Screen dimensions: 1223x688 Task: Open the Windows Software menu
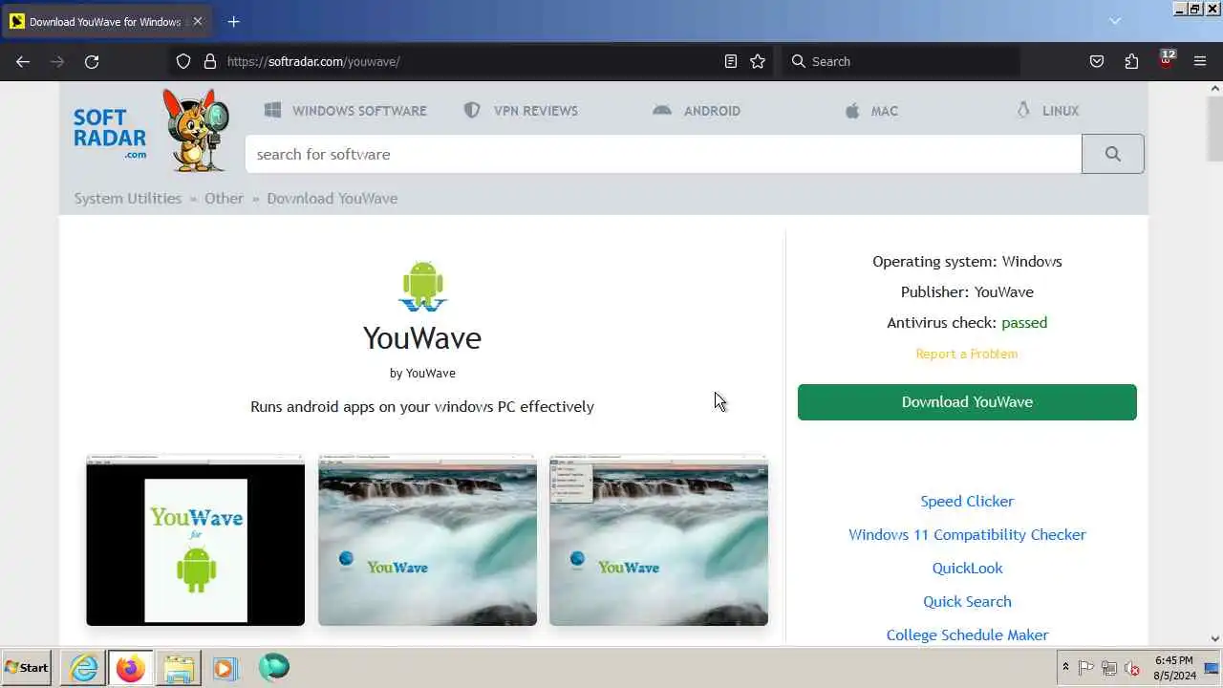[x=345, y=111]
